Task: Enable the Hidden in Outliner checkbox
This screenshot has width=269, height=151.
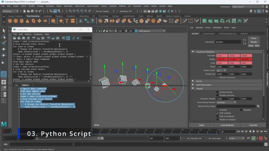Action: (217, 120)
